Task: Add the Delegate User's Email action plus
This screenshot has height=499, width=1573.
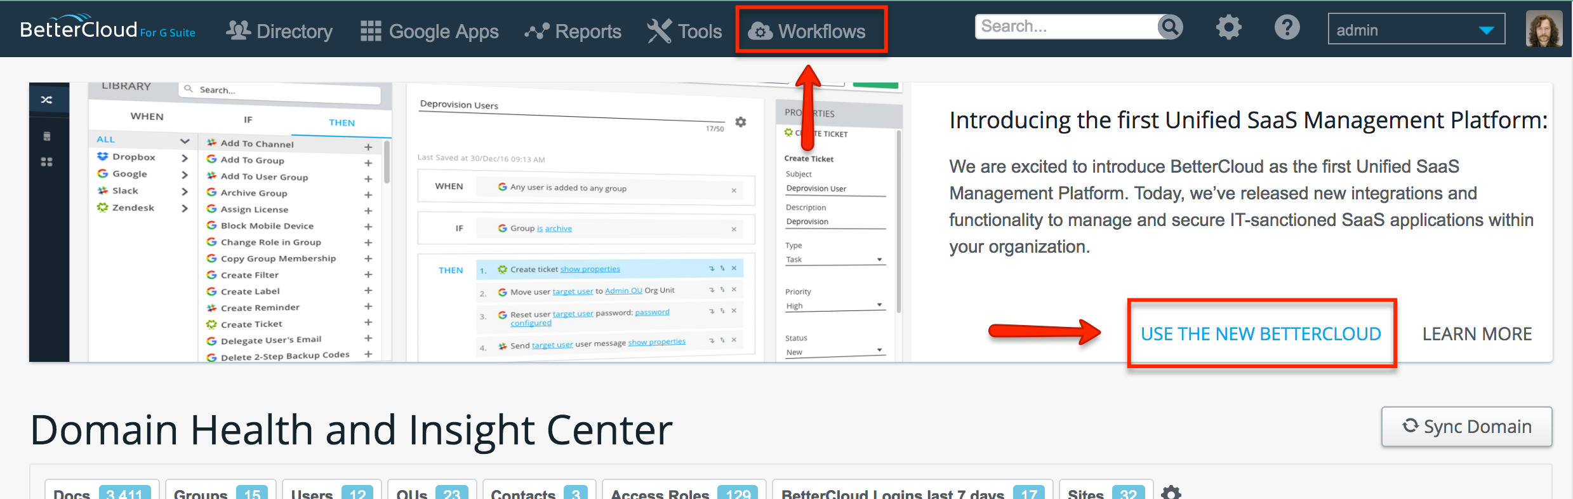Action: 368,338
